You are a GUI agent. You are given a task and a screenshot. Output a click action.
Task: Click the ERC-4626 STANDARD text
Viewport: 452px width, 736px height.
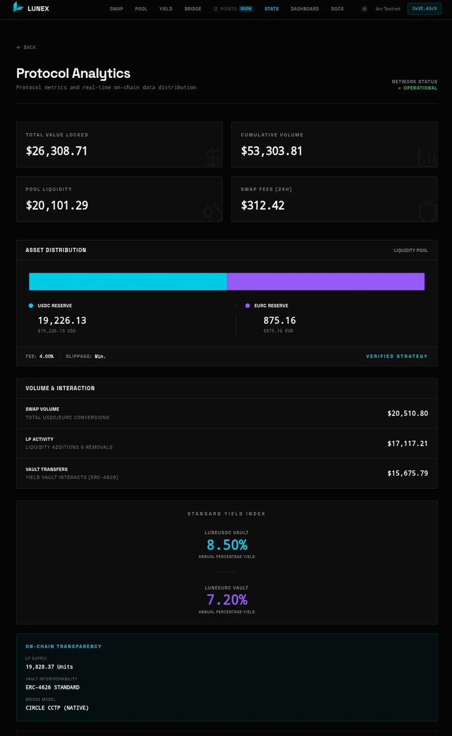point(53,688)
